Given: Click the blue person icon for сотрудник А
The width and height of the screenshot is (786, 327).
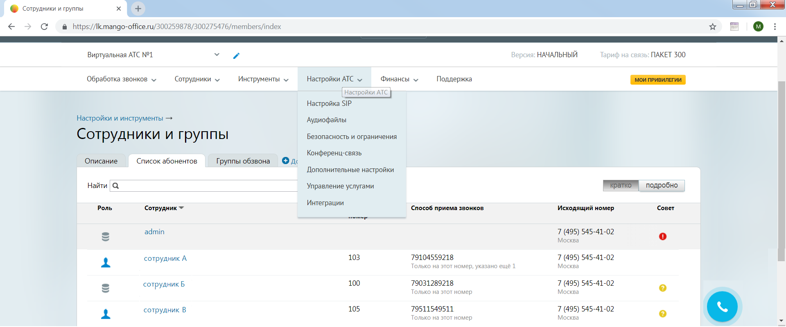Looking at the screenshot, I should (106, 262).
